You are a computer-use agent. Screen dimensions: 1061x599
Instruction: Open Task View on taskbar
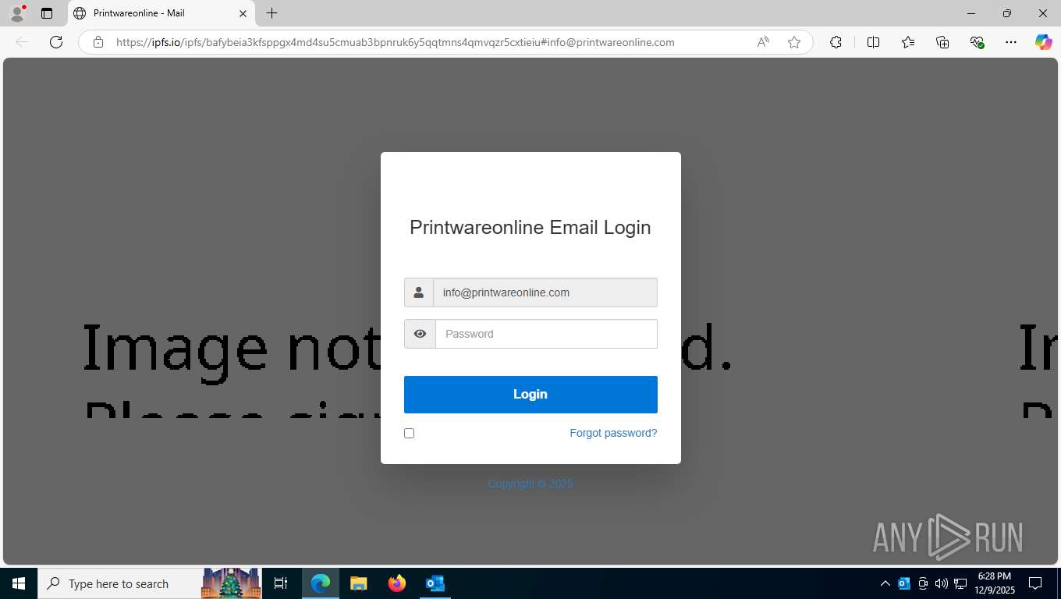click(x=281, y=583)
